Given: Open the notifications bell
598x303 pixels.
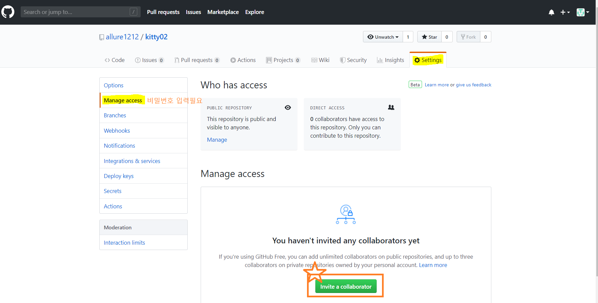Looking at the screenshot, I should click(x=551, y=12).
